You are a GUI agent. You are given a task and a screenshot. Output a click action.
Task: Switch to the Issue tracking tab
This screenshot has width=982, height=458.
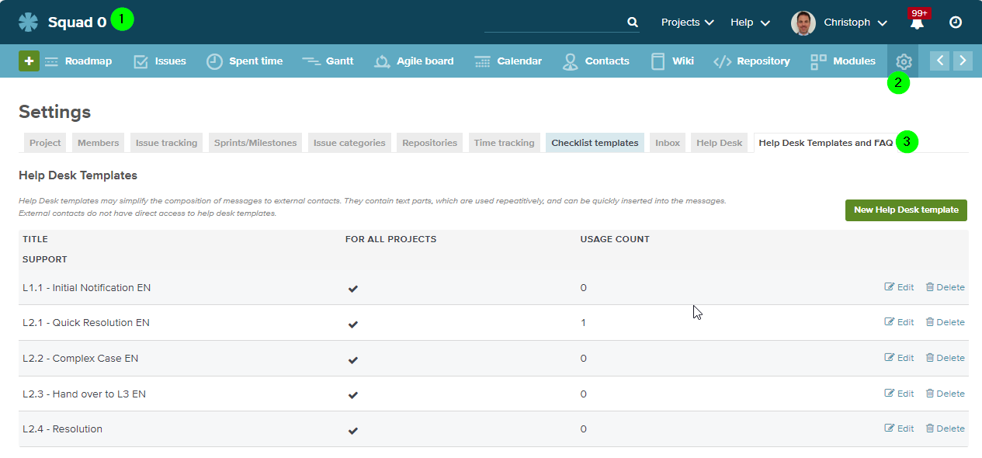tap(167, 143)
